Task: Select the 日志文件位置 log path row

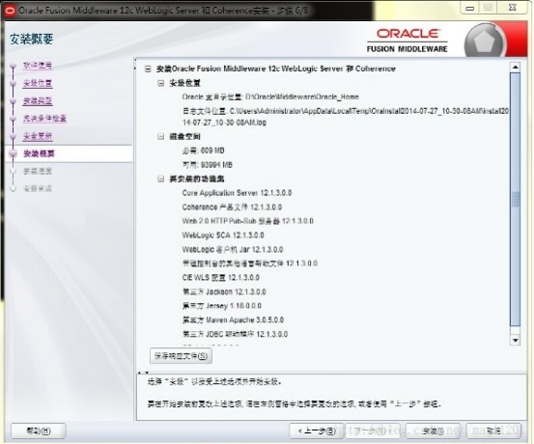Action: 346,117
